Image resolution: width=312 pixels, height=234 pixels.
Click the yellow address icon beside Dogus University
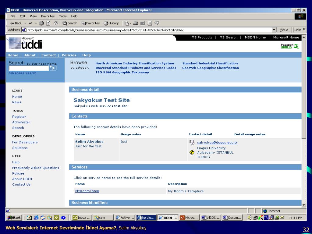pos(192,152)
